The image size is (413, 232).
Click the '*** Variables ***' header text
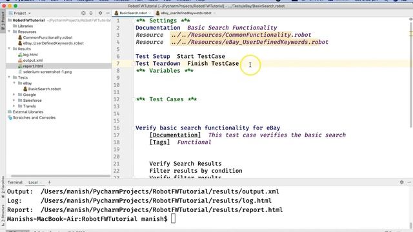pyautogui.click(x=165, y=70)
